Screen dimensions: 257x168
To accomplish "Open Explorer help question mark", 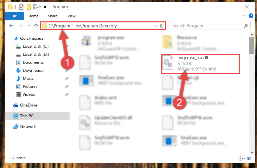I will (x=251, y=16).
